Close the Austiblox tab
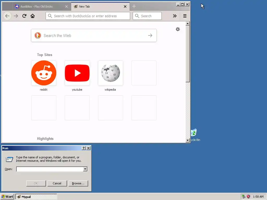This screenshot has width=267, height=200. pyautogui.click(x=66, y=7)
